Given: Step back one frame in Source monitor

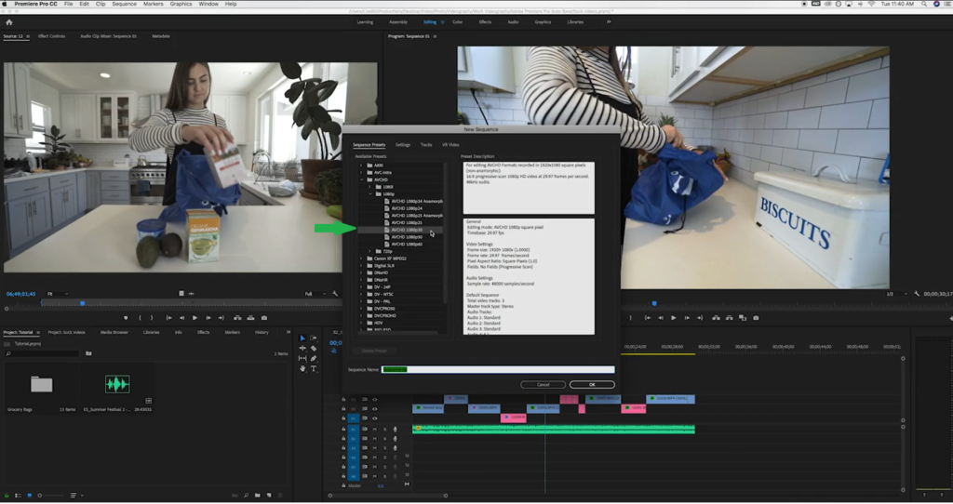Looking at the screenshot, I should coord(181,318).
